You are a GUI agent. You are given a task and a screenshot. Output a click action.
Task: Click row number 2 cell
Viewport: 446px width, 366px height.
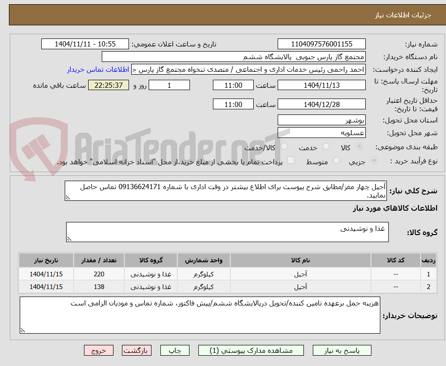tap(428, 287)
